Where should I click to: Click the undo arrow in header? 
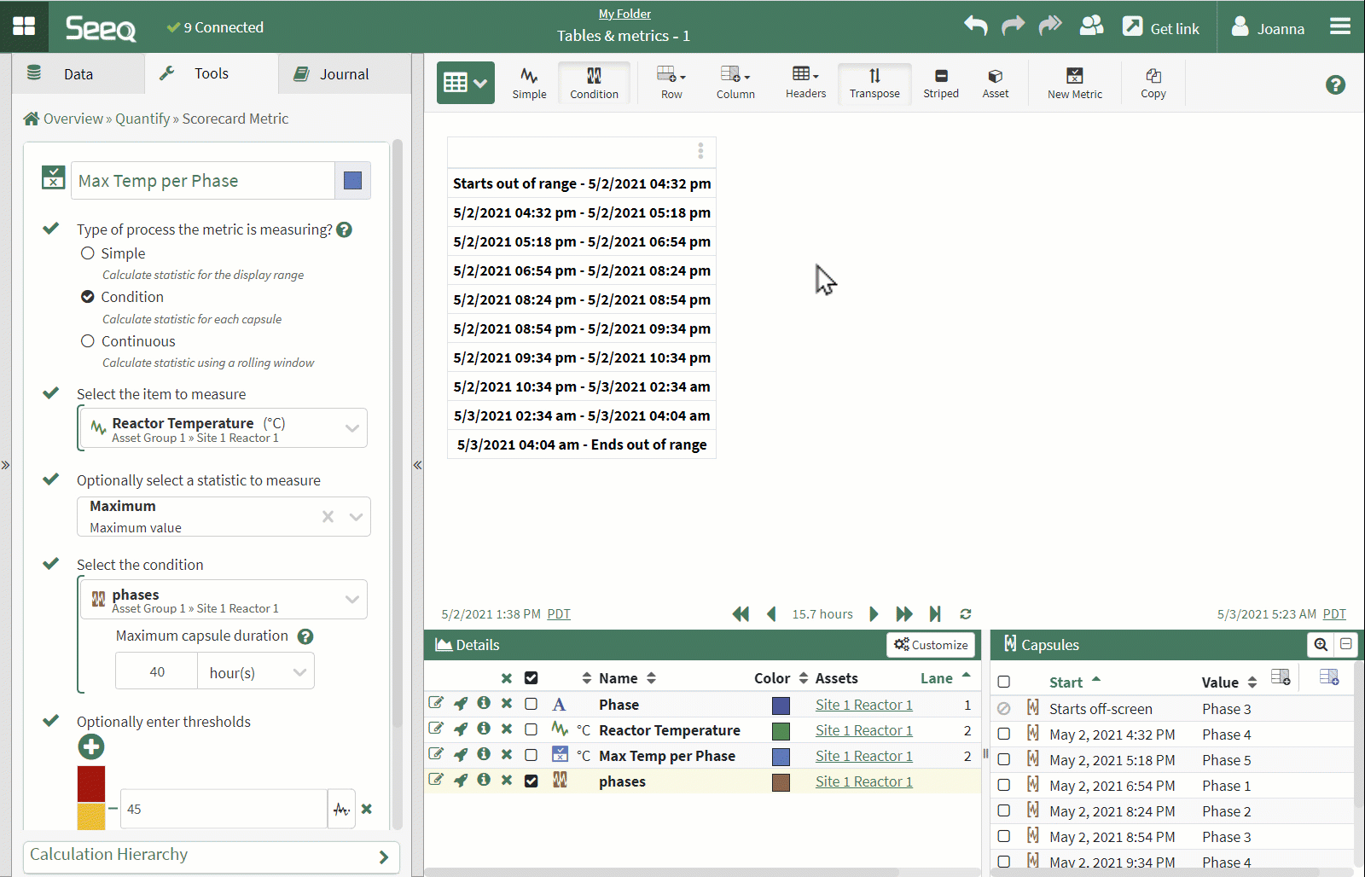pos(975,26)
